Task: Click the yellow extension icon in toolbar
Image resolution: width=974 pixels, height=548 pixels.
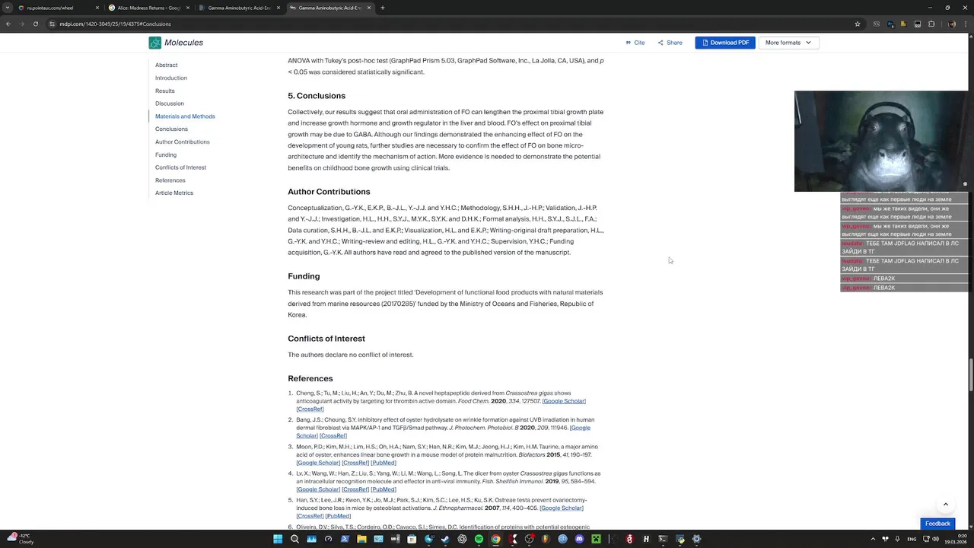Action: pyautogui.click(x=903, y=24)
